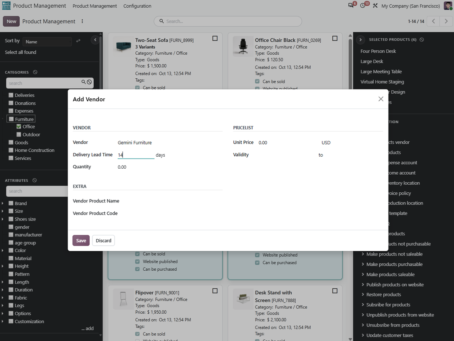Open Four Person Desk in selected products
454x341 pixels.
coord(378,51)
